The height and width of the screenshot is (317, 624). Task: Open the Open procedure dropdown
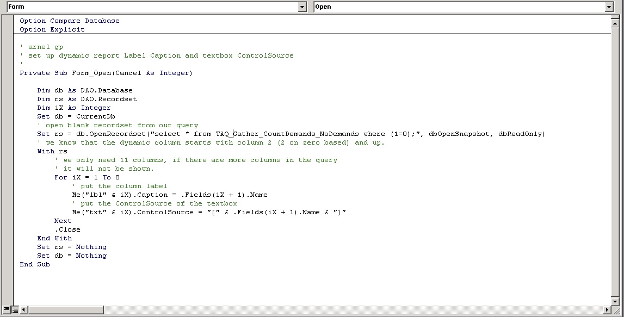click(x=609, y=7)
